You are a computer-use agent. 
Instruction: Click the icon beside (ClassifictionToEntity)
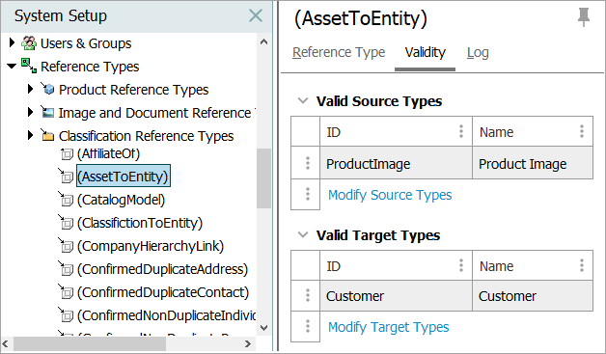[67, 223]
